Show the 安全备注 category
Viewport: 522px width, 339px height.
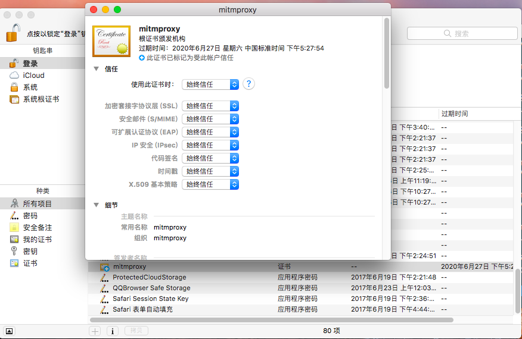click(43, 228)
